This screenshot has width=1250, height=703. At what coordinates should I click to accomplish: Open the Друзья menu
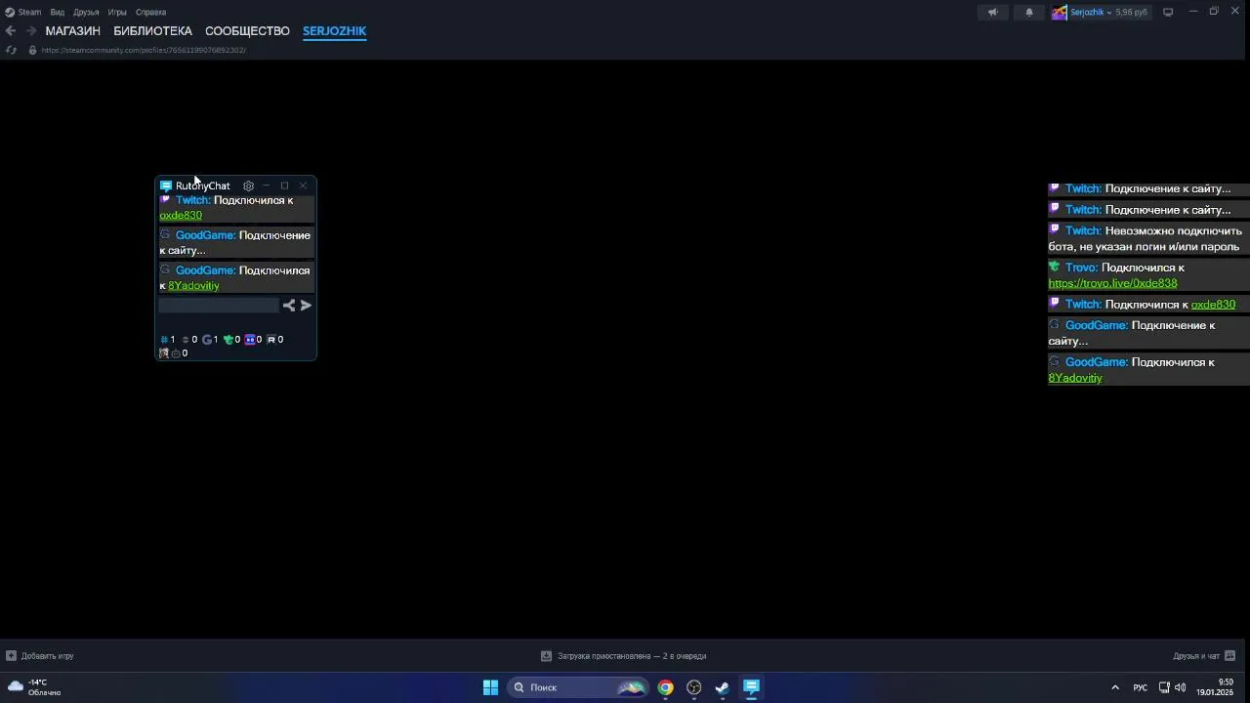click(86, 13)
